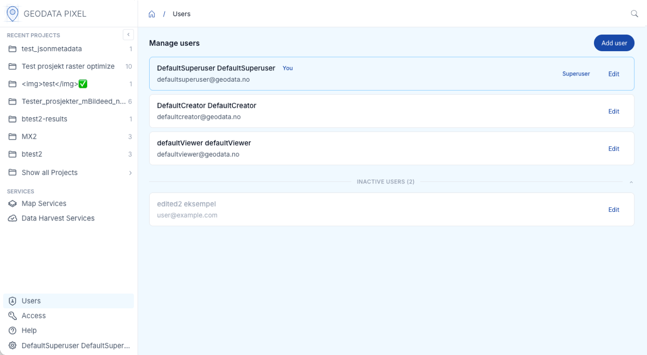
Task: Click the Services section label
Action: pos(21,192)
